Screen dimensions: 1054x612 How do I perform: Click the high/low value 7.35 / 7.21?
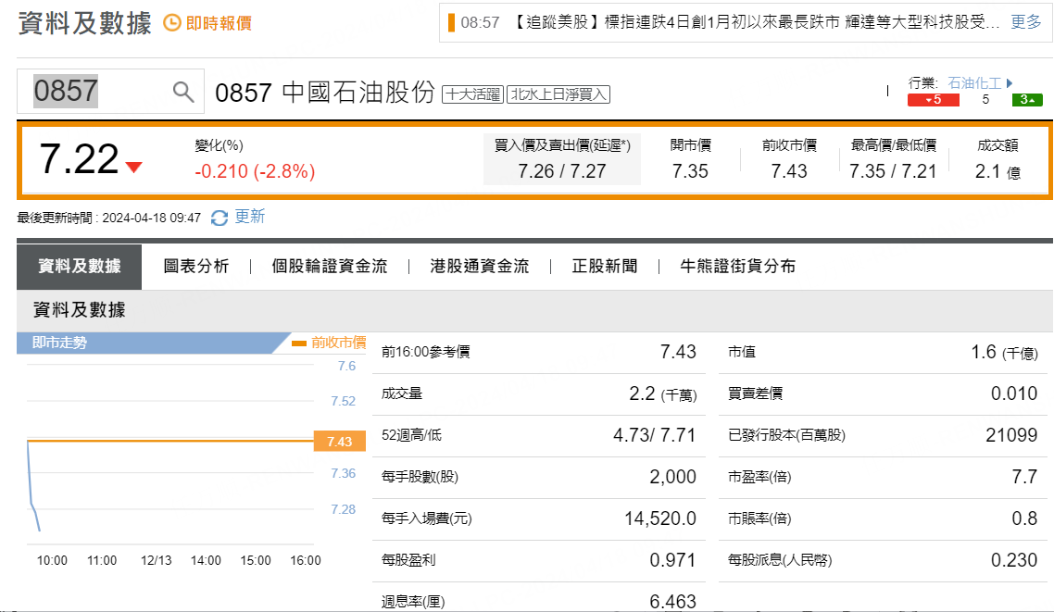[893, 171]
